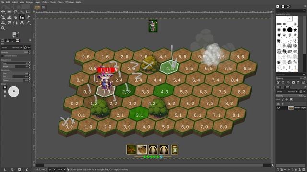Open the status bar unit dropdown
The width and height of the screenshot is (307, 172).
[52, 170]
